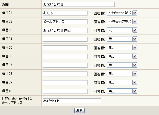Expand 項目08 回答欄 dropdown
The image size is (159, 115).
coord(122,74)
